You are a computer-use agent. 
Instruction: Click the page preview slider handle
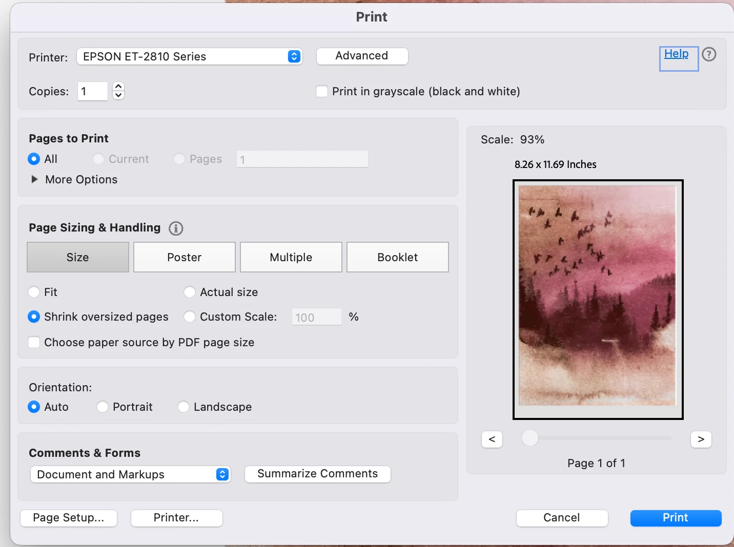tap(530, 438)
